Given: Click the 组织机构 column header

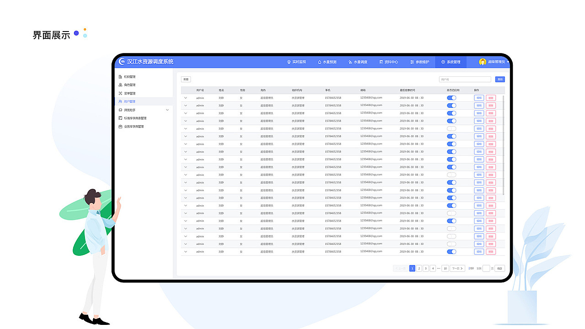Looking at the screenshot, I should coord(297,90).
